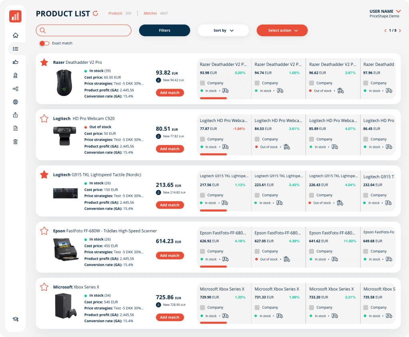Select the product list sidebar item
409x337 pixels.
pos(16,49)
